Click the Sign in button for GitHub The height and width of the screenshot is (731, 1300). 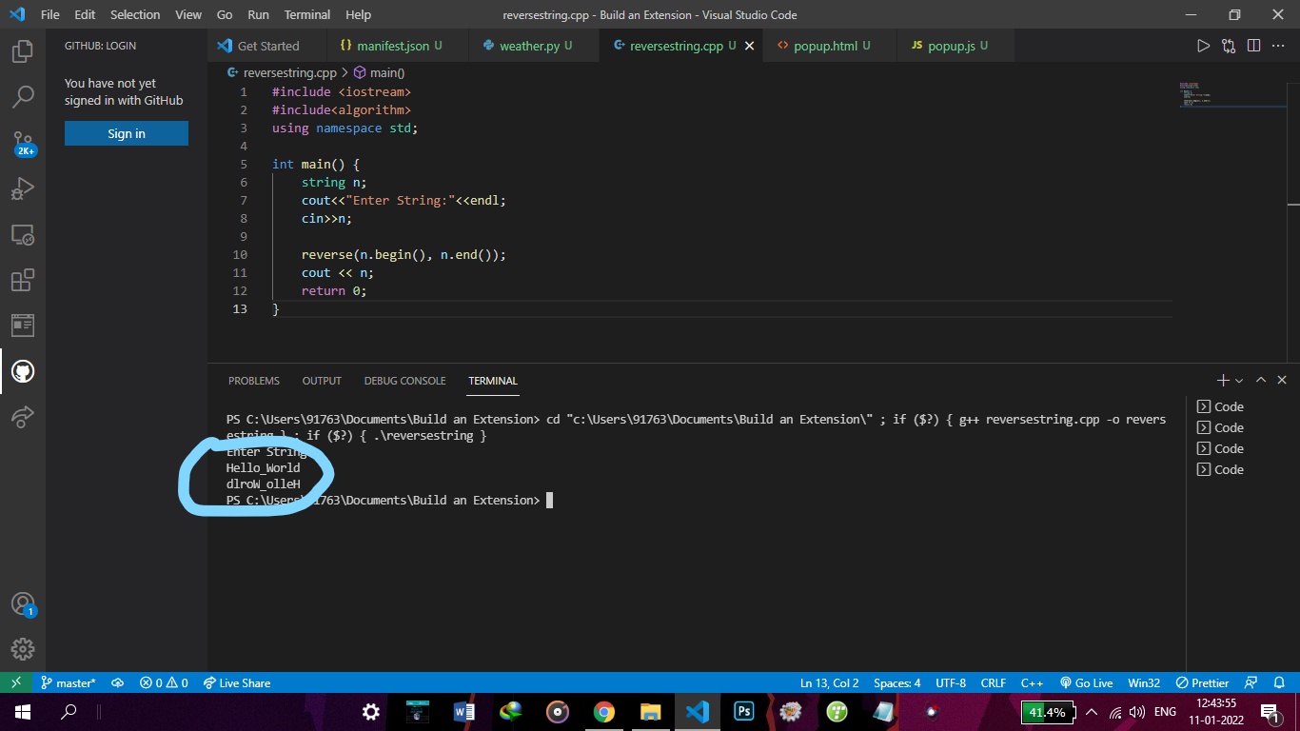coord(127,133)
